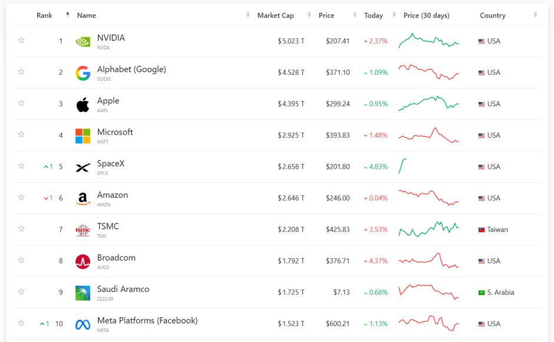Screen dimensions: 554x342
Task: Open the Saudi Aramco company link
Action: click(123, 289)
